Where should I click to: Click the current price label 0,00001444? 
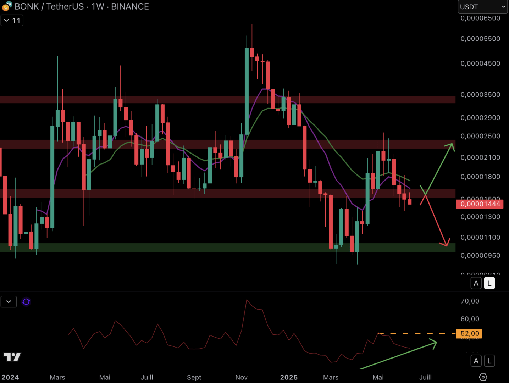point(480,204)
